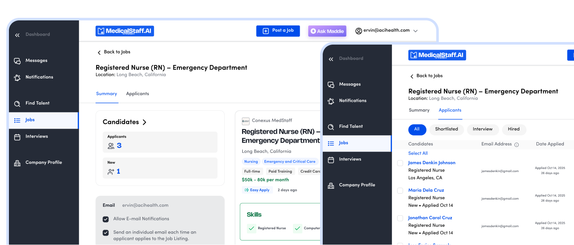Collapse the left sidebar with double-chevron icon

click(17, 35)
